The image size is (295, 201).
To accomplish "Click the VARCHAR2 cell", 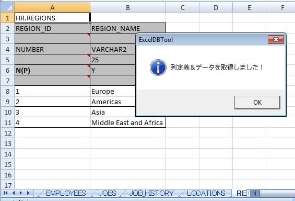I will tap(113, 49).
